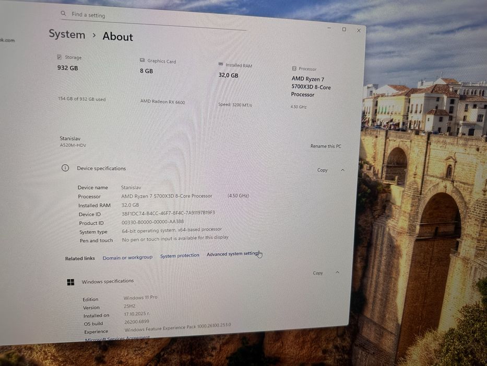Select the 932 GB storage value
Image resolution: width=487 pixels, height=366 pixels.
[x=67, y=67]
